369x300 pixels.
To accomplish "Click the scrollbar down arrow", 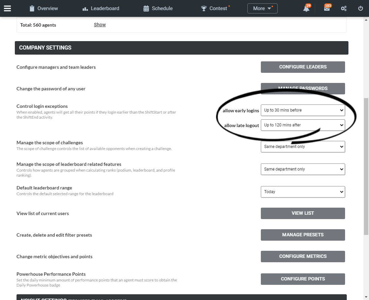I will [x=366, y=297].
